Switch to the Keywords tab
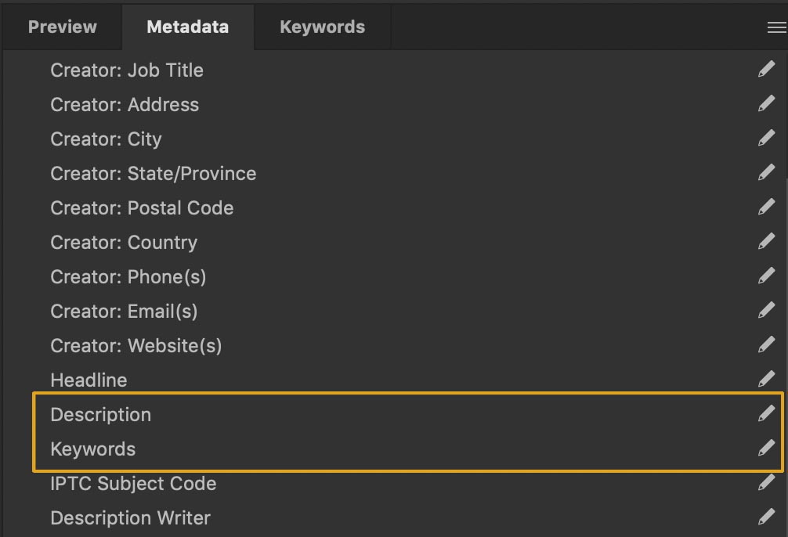This screenshot has width=788, height=537. click(322, 27)
